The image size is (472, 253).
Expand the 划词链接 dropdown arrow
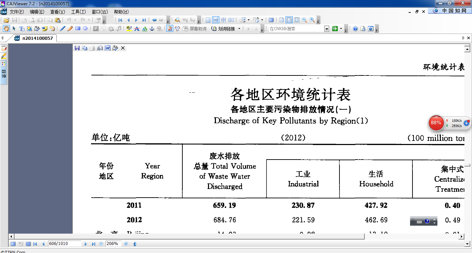click(239, 29)
